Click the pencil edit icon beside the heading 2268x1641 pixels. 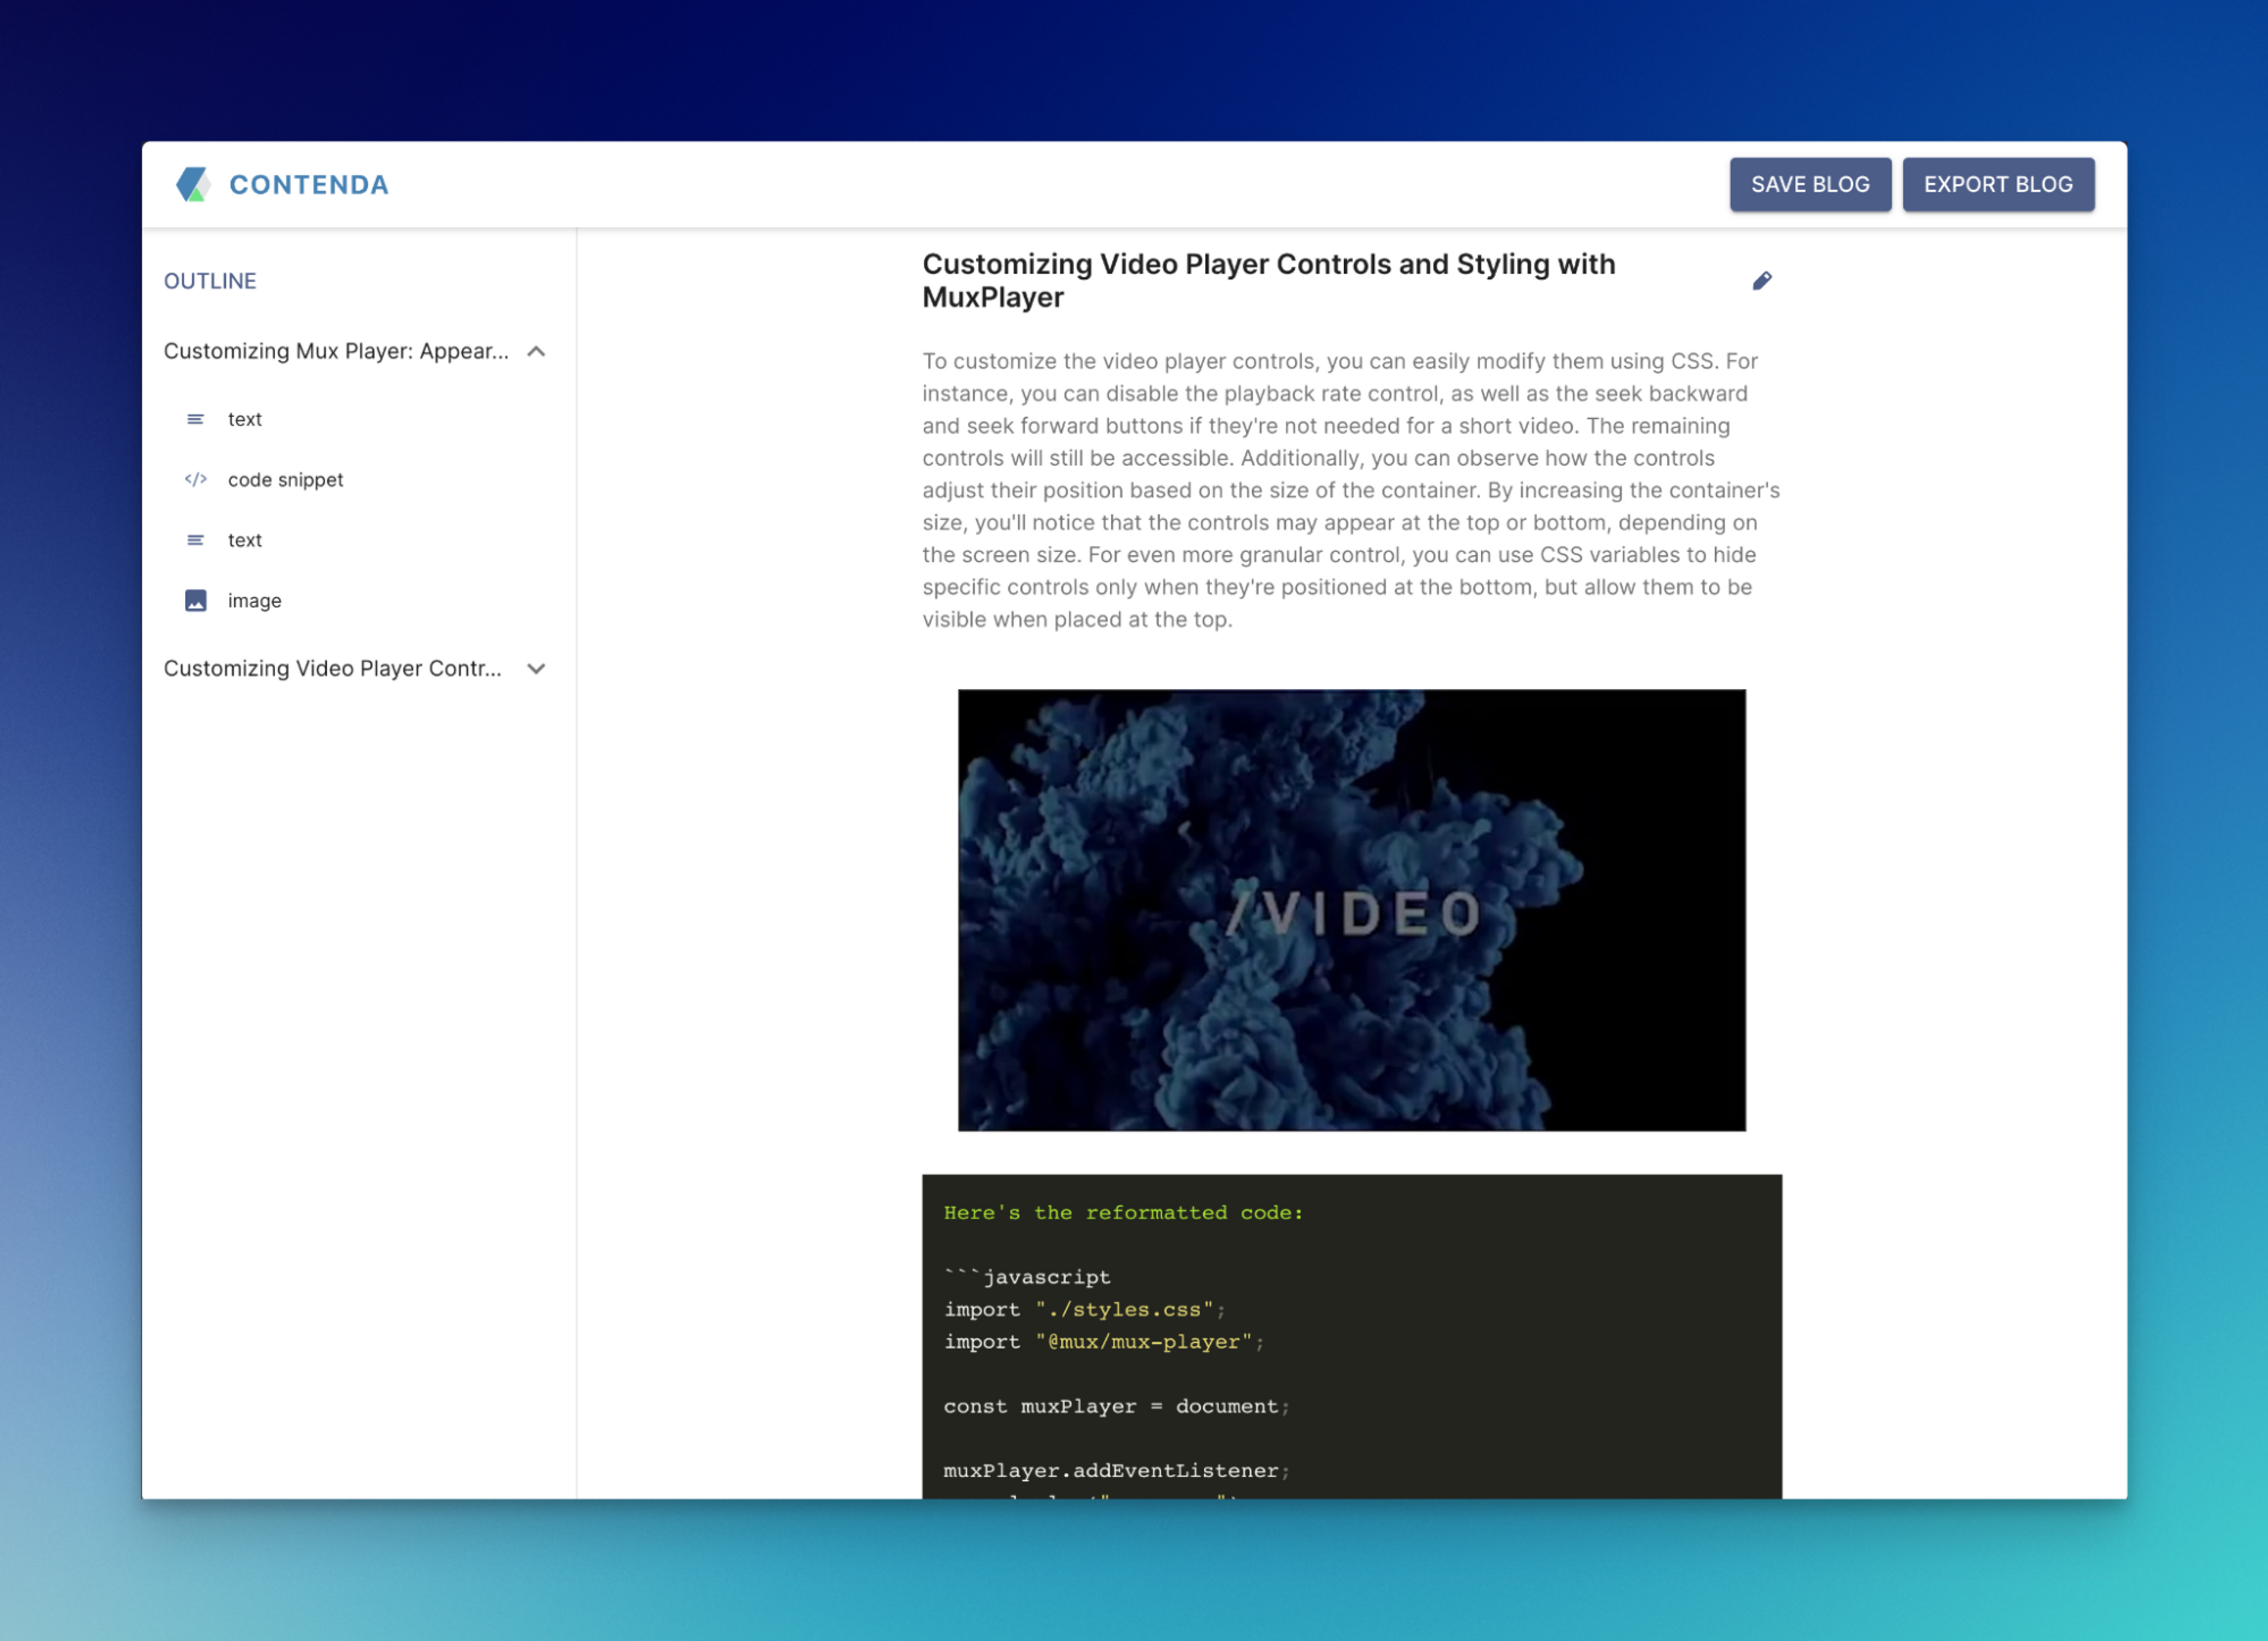(1762, 281)
